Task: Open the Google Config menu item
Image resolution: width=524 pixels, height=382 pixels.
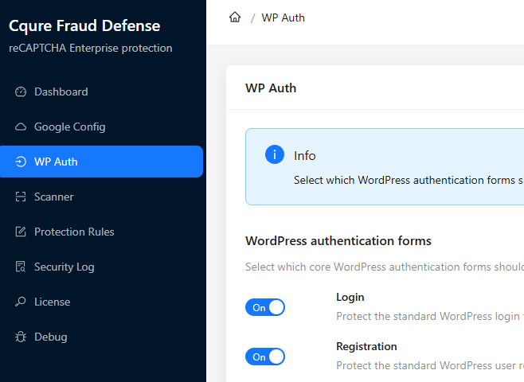Action: click(x=102, y=127)
